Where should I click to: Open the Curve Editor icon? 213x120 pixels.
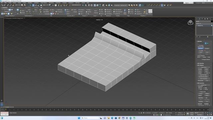(x=98, y=5)
